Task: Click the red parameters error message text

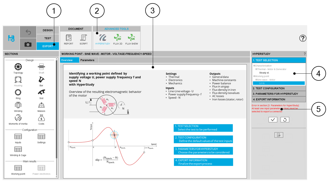Action: tap(275, 109)
